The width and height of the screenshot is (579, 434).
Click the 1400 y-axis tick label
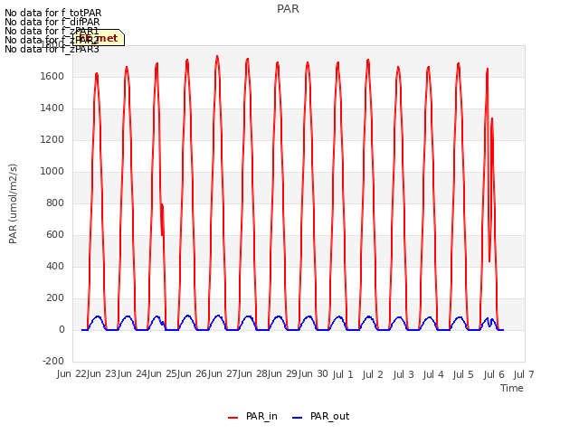point(52,108)
